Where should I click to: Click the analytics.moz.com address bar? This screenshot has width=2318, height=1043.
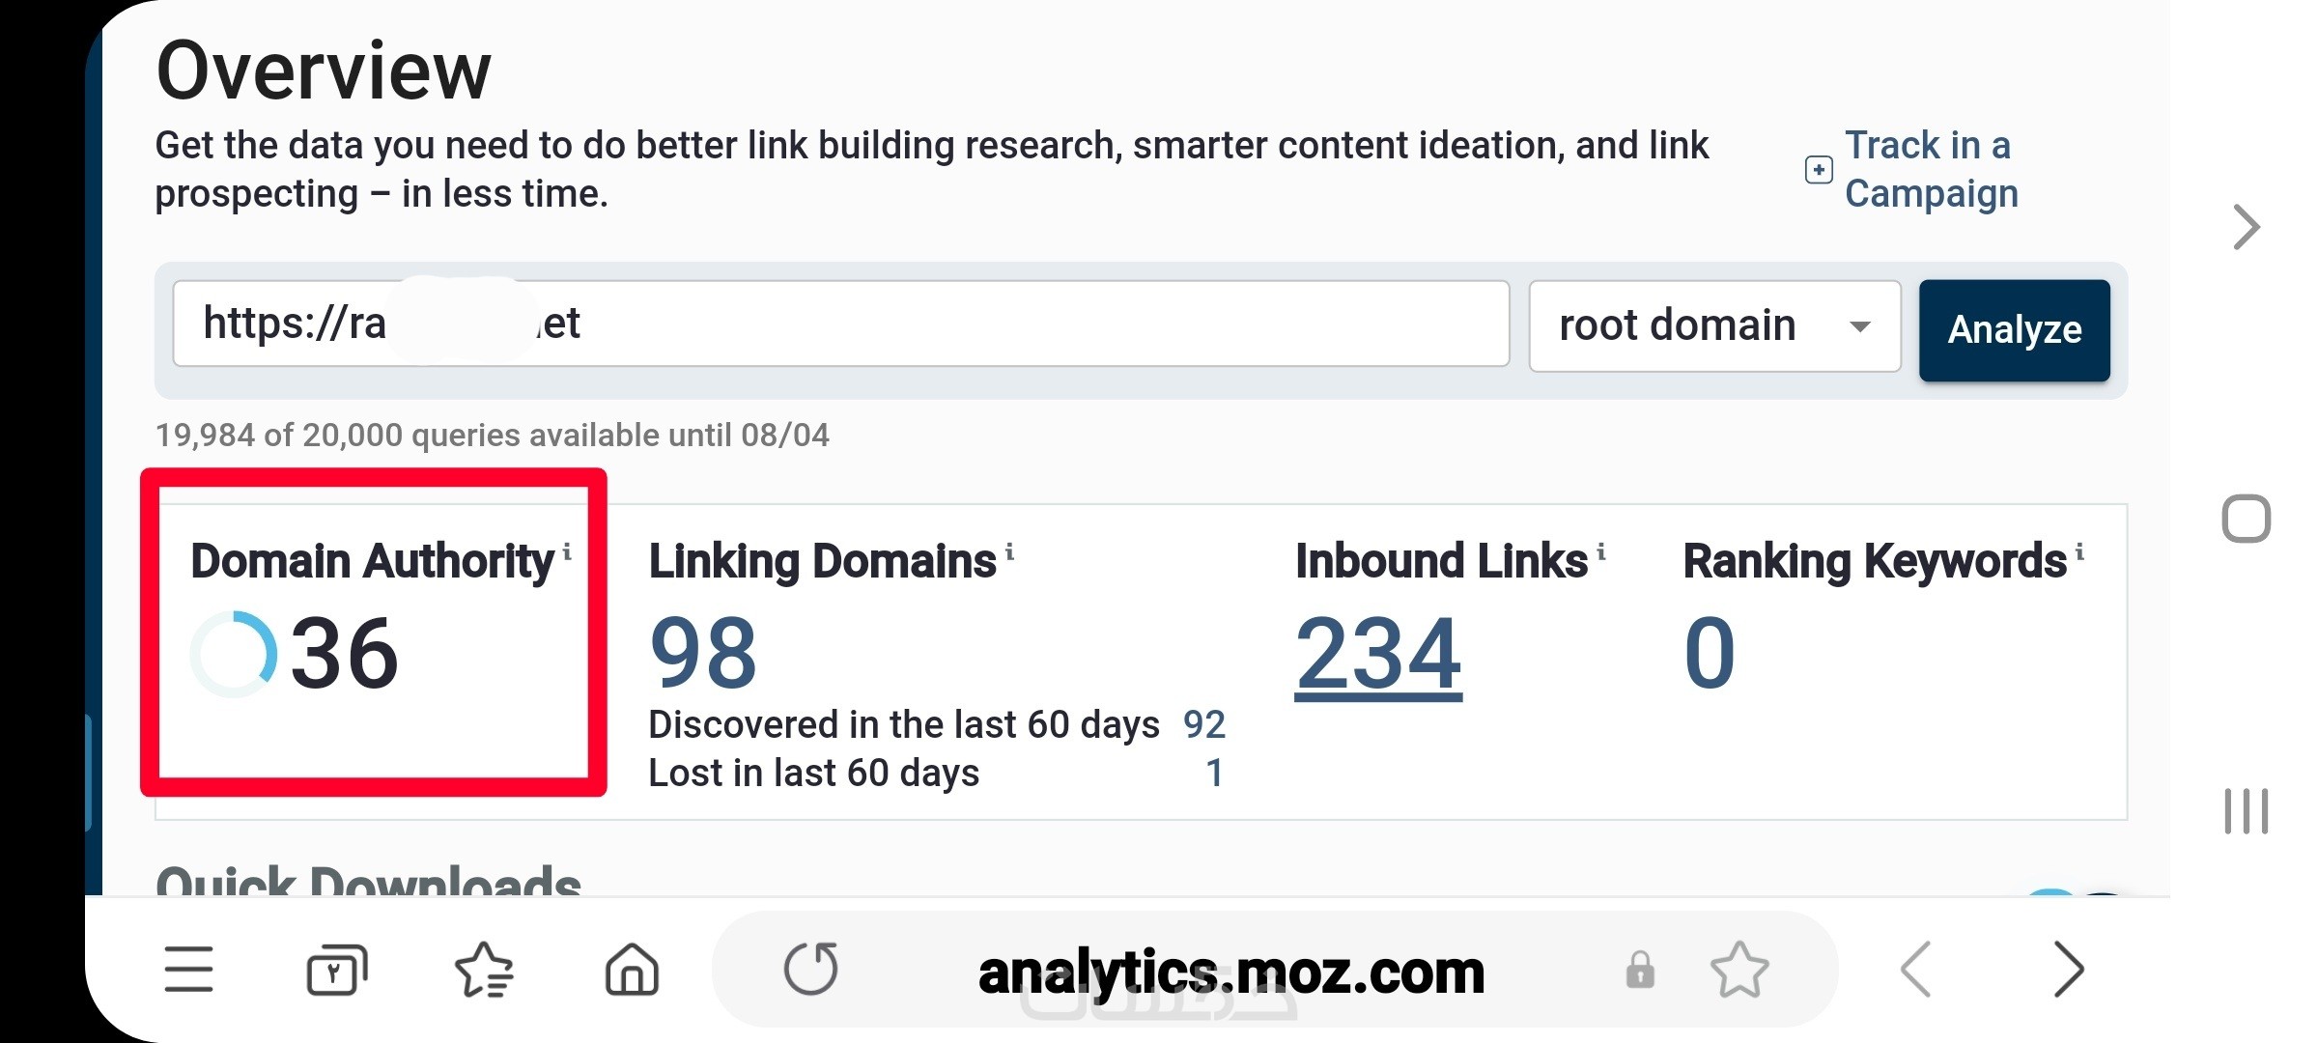point(1230,971)
